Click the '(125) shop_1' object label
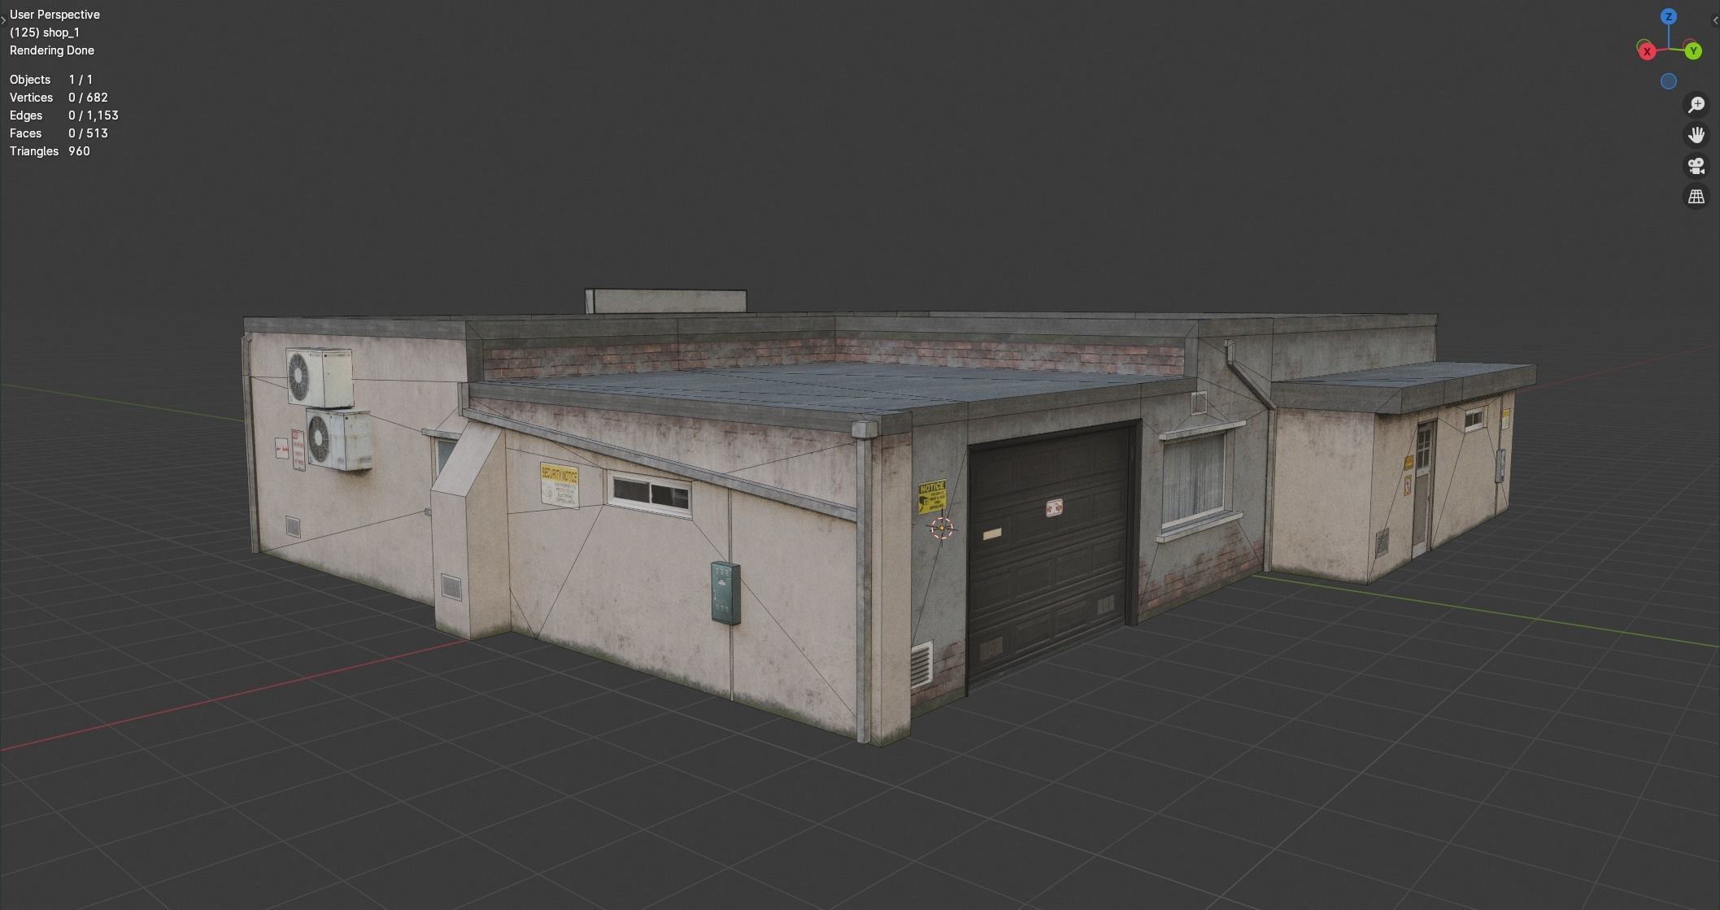The image size is (1720, 910). pos(45,33)
